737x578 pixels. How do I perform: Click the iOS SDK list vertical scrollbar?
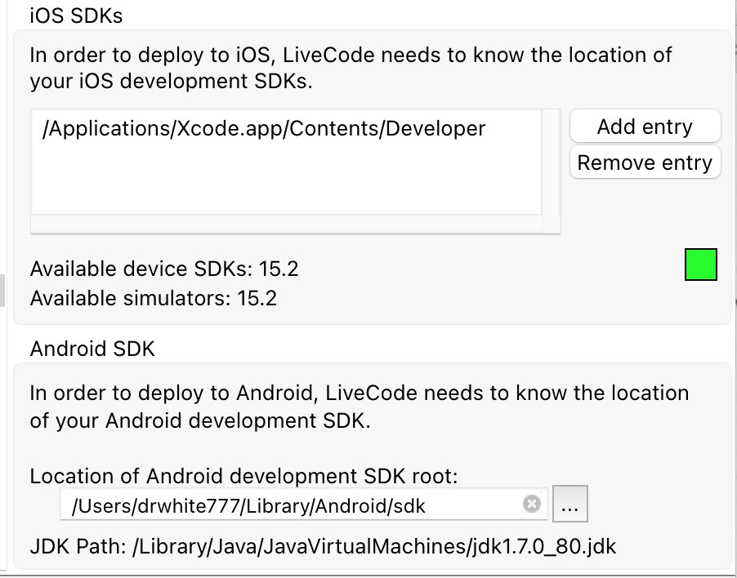point(552,163)
